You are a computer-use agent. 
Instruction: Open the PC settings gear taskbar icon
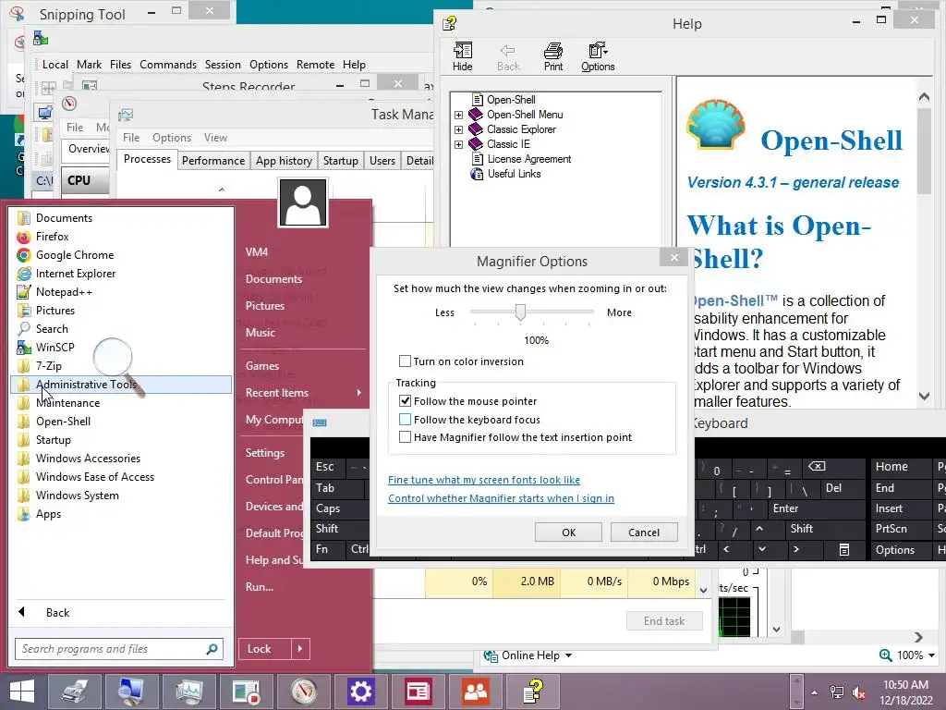point(361,692)
